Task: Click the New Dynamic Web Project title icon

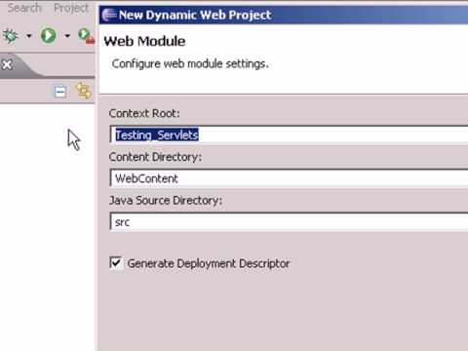Action: (x=109, y=15)
